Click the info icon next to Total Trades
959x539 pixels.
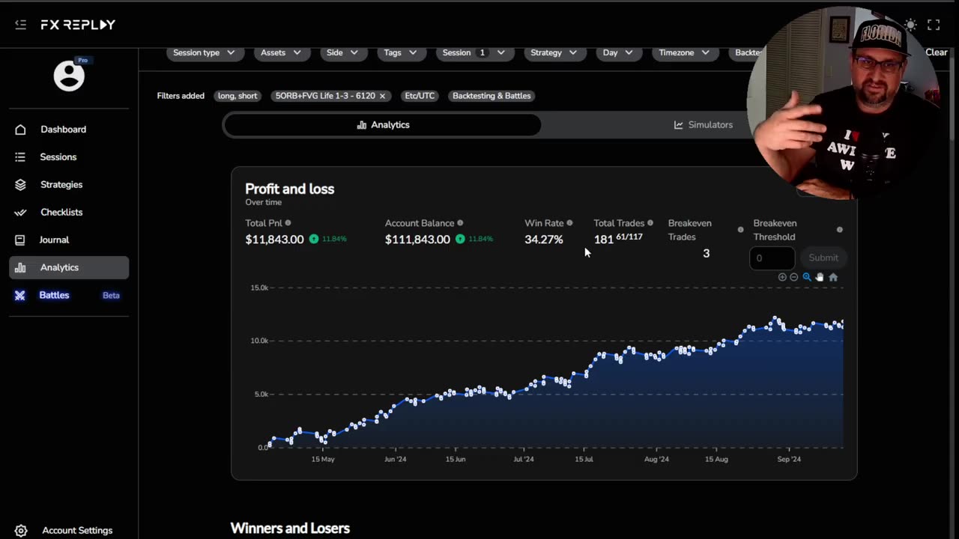[650, 223]
